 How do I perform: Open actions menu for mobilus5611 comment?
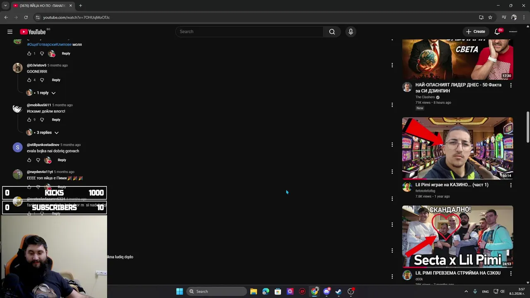point(392,105)
